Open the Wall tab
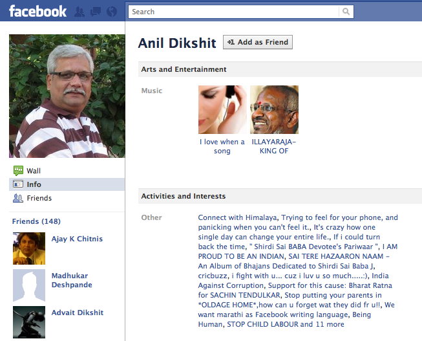Image resolution: width=422 pixels, height=341 pixels. coord(67,171)
